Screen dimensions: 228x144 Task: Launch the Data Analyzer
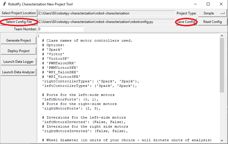[18, 72]
